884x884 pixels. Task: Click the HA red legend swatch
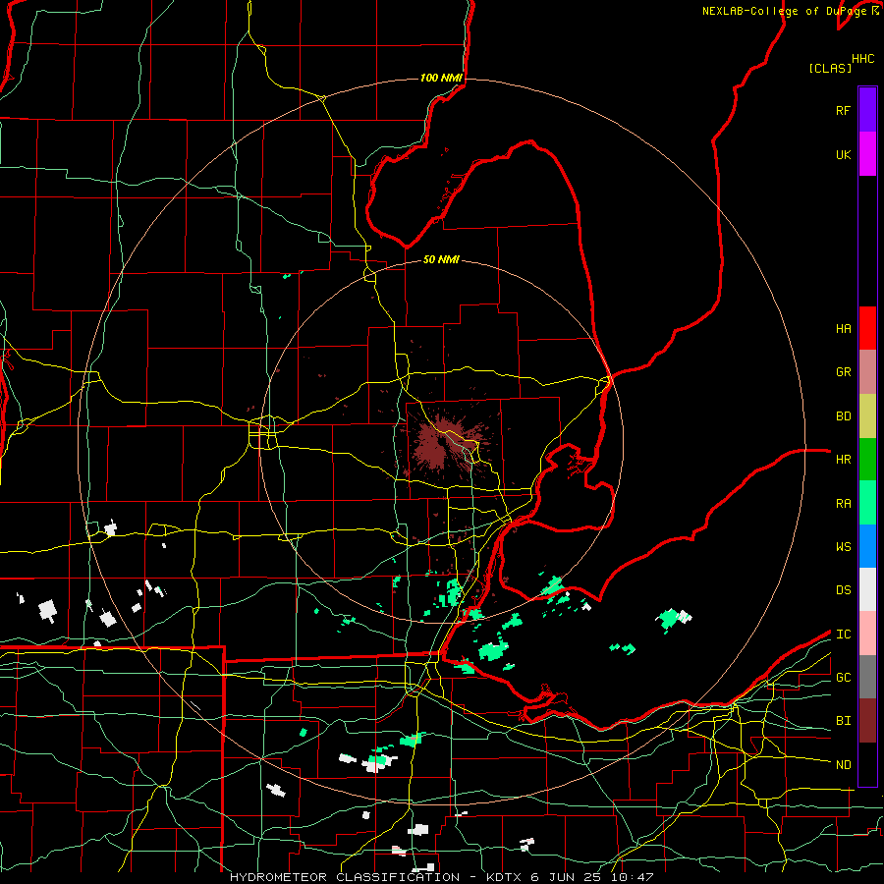[x=867, y=328]
